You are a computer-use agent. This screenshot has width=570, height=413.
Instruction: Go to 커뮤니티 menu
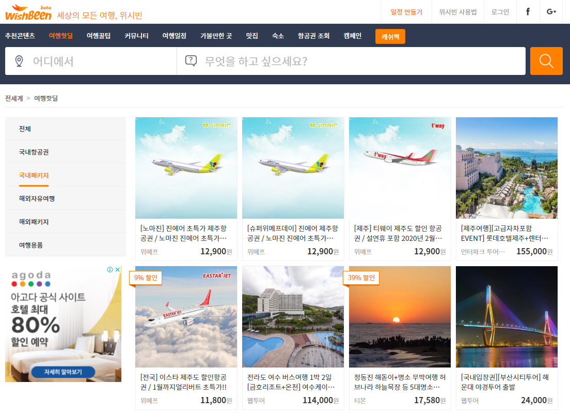[136, 36]
